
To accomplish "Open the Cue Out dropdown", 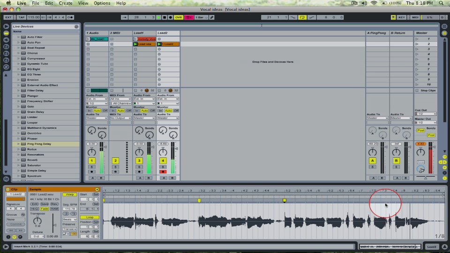I will 426,114.
